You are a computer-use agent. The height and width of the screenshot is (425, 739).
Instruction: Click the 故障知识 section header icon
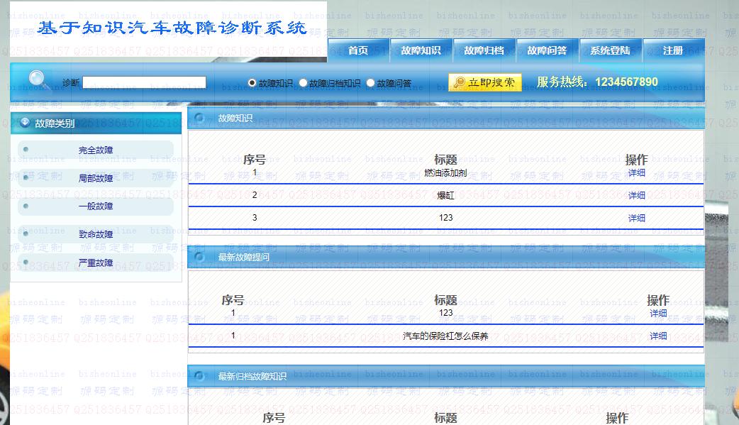[x=199, y=118]
